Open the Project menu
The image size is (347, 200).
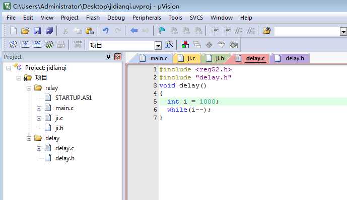tap(70, 18)
